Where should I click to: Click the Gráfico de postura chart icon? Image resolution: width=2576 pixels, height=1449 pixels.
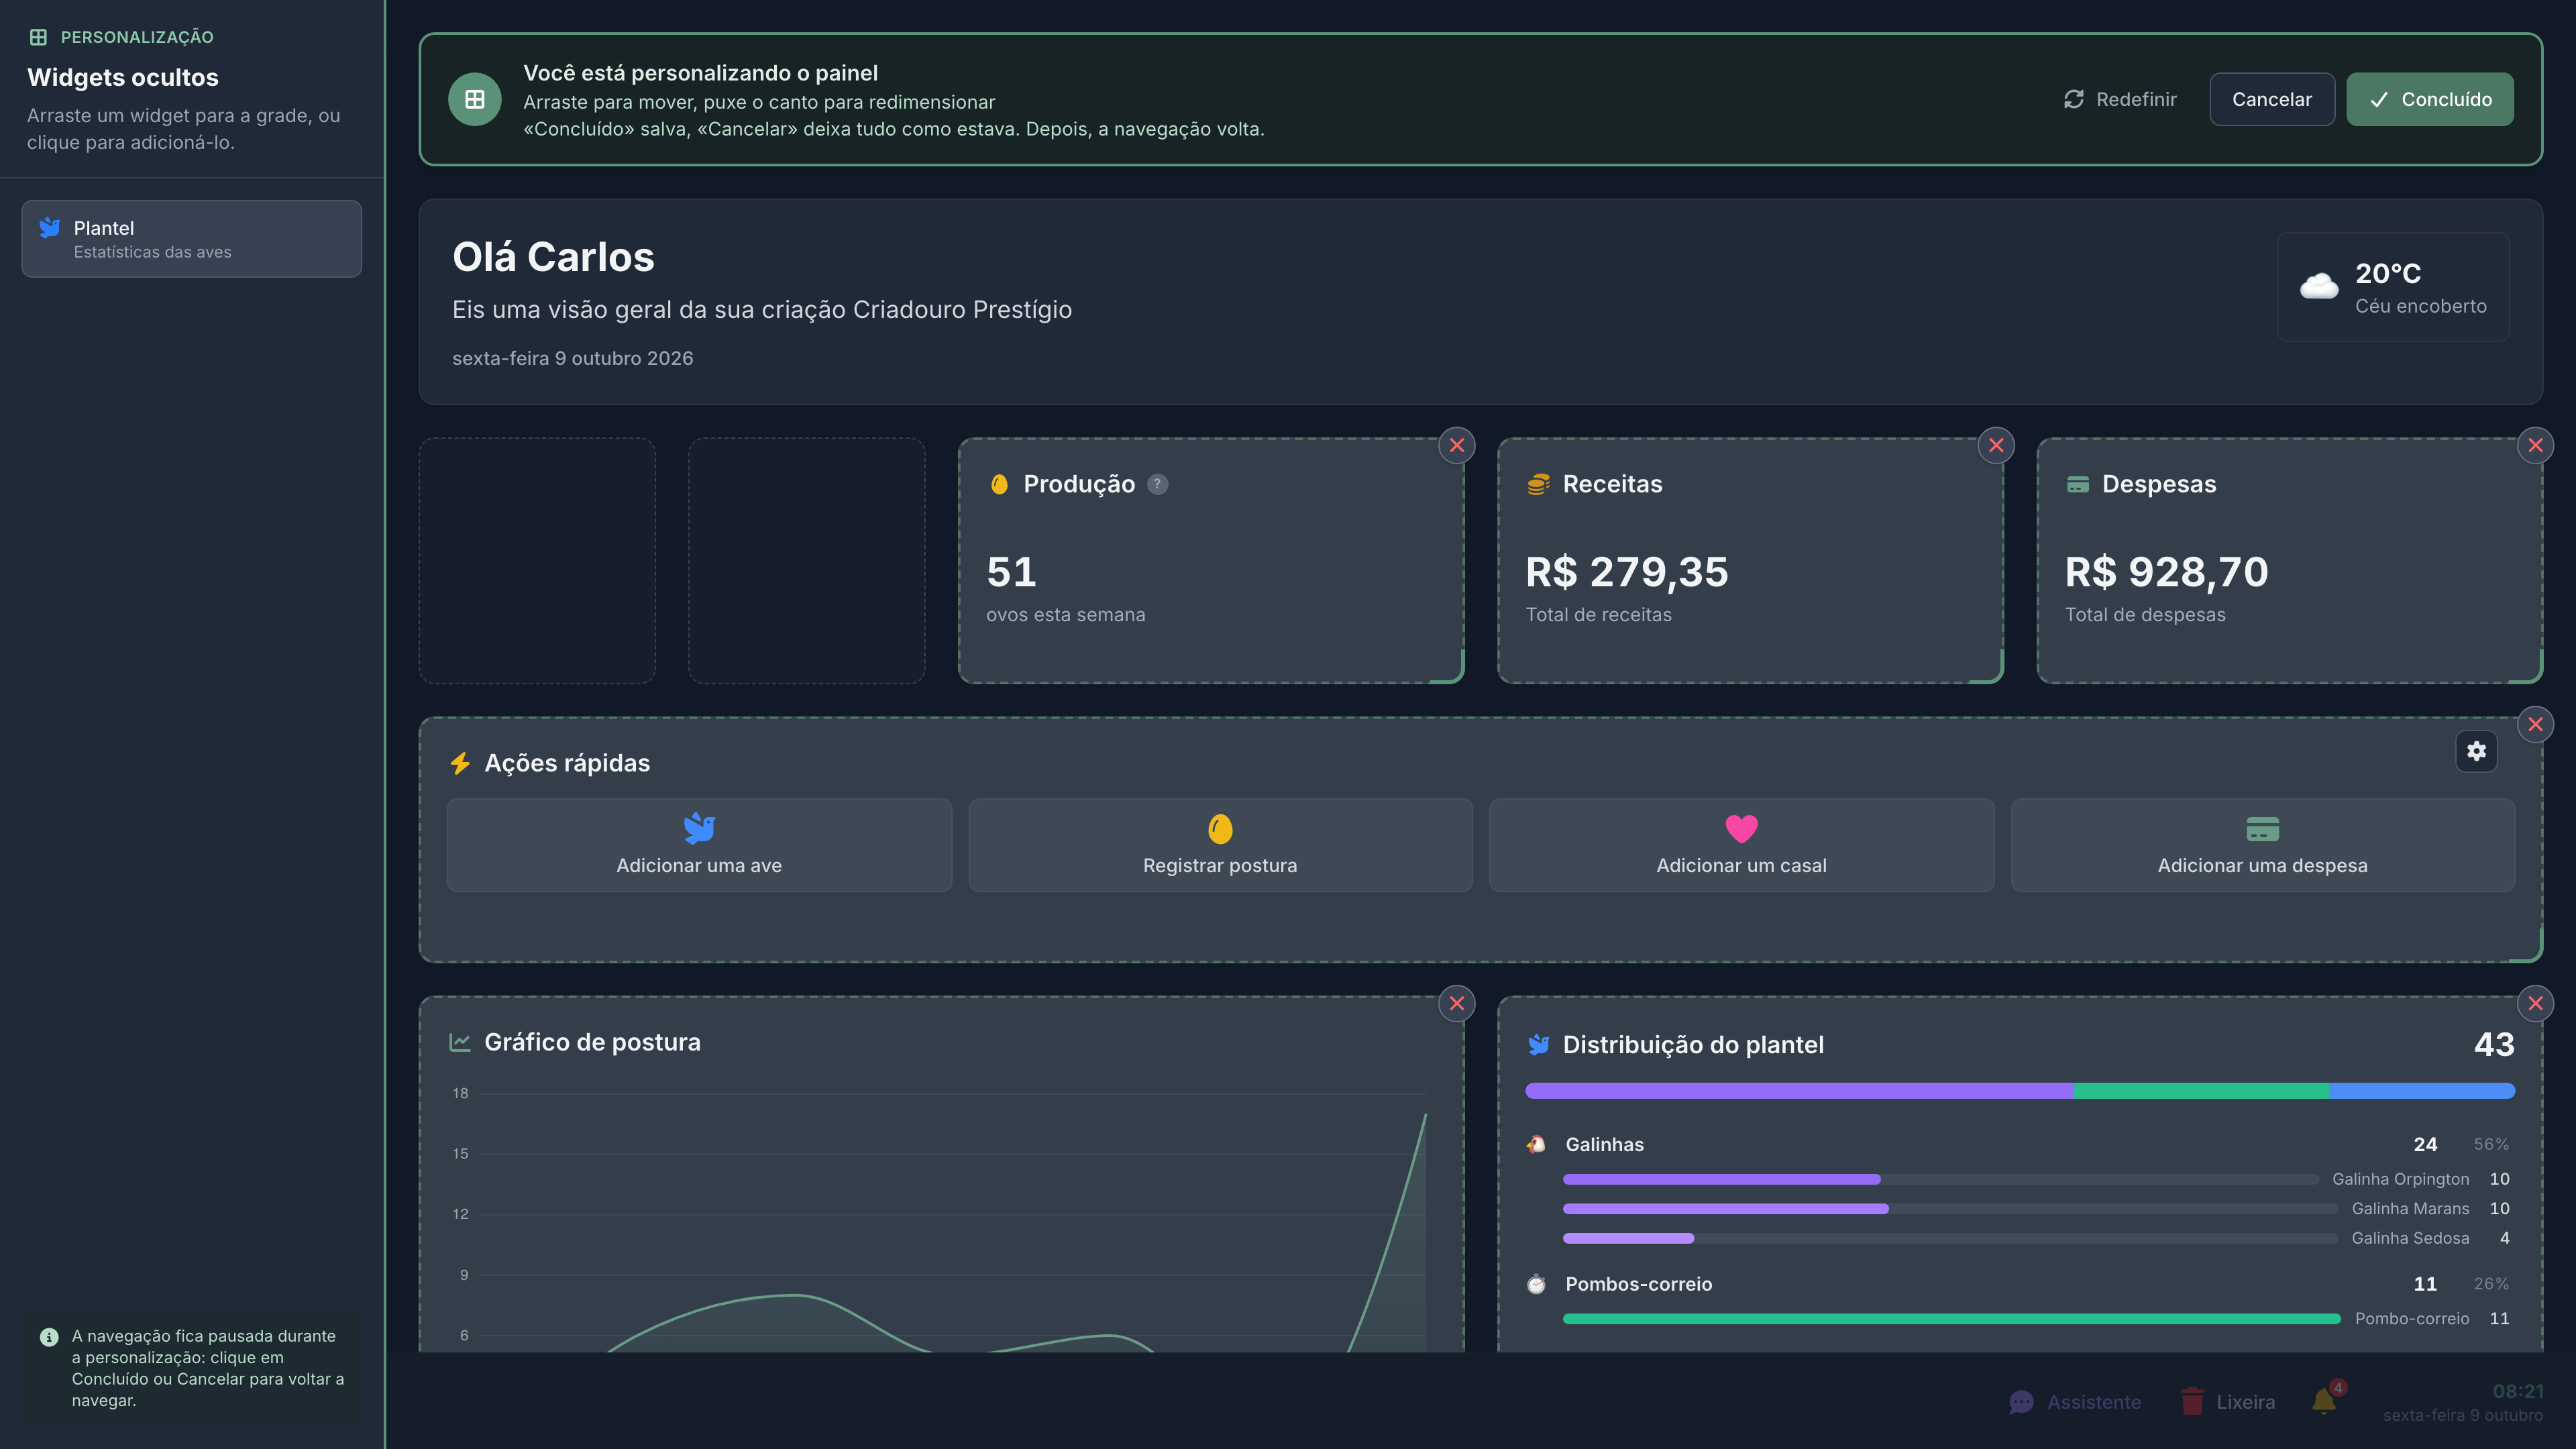click(x=460, y=1042)
